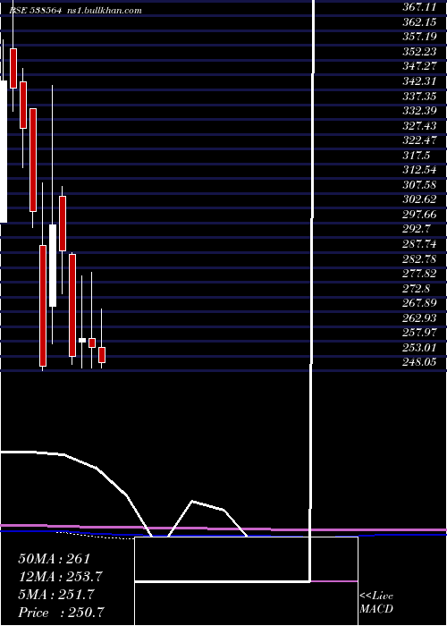Click the BSE stock code header
The width and height of the screenshot is (447, 626).
pos(35,10)
